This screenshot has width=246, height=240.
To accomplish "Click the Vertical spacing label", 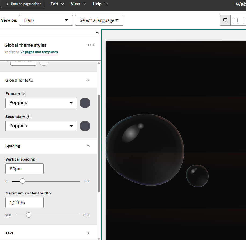I will [20, 159].
